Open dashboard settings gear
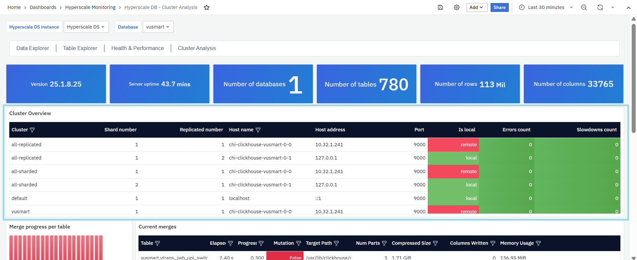Image resolution: width=637 pixels, height=260 pixels. coord(457,8)
